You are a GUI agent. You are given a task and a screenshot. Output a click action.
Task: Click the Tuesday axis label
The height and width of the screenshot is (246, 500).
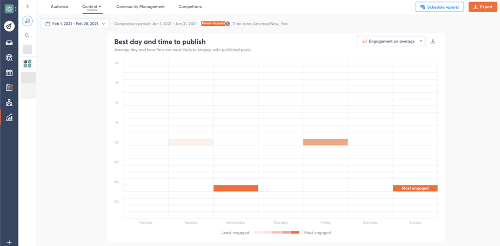click(x=191, y=223)
